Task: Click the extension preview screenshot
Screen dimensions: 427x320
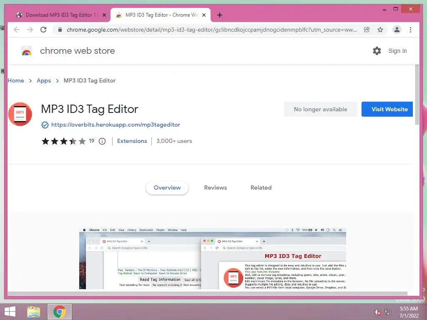Action: pos(213,258)
